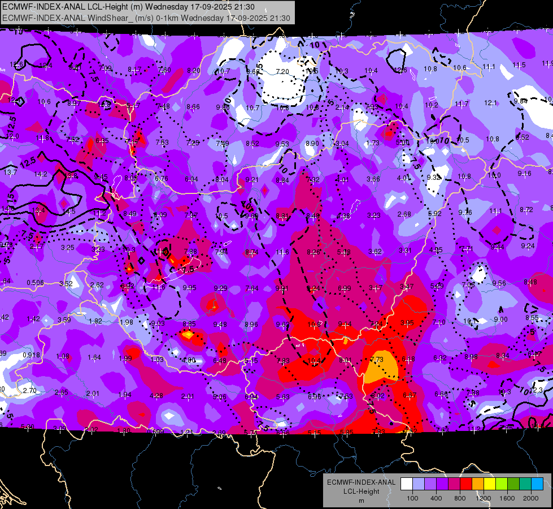The width and height of the screenshot is (553, 509).
Task: Click the wind shear value 3.66
Action: pos(373,179)
